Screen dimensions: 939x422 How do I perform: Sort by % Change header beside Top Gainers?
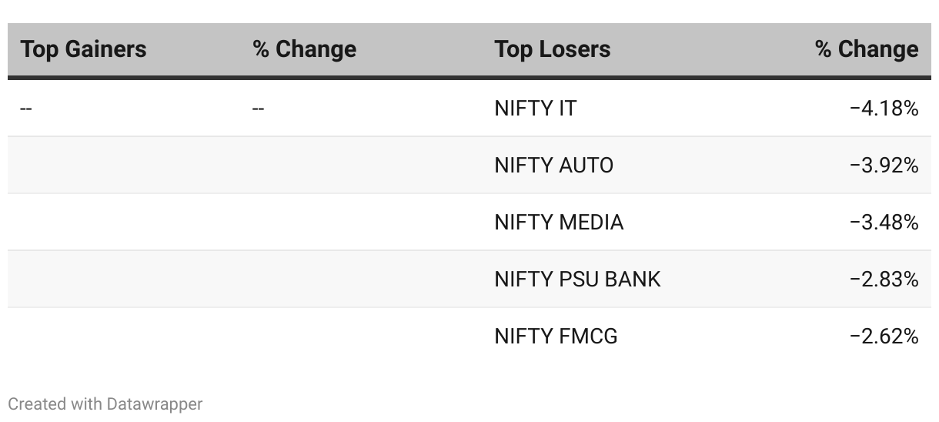click(x=304, y=50)
